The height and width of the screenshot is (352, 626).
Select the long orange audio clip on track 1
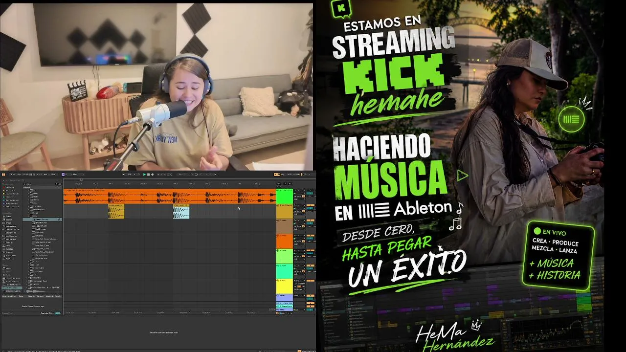[x=170, y=197]
